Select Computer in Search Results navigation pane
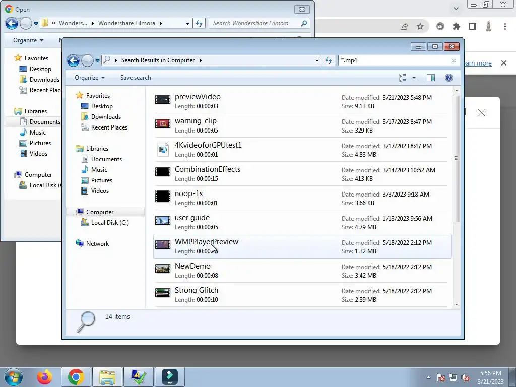Viewport: 516px width, 387px height. pos(100,212)
